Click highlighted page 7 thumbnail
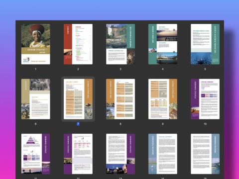Viewport: 239px width, 179px height. pyautogui.click(x=78, y=99)
